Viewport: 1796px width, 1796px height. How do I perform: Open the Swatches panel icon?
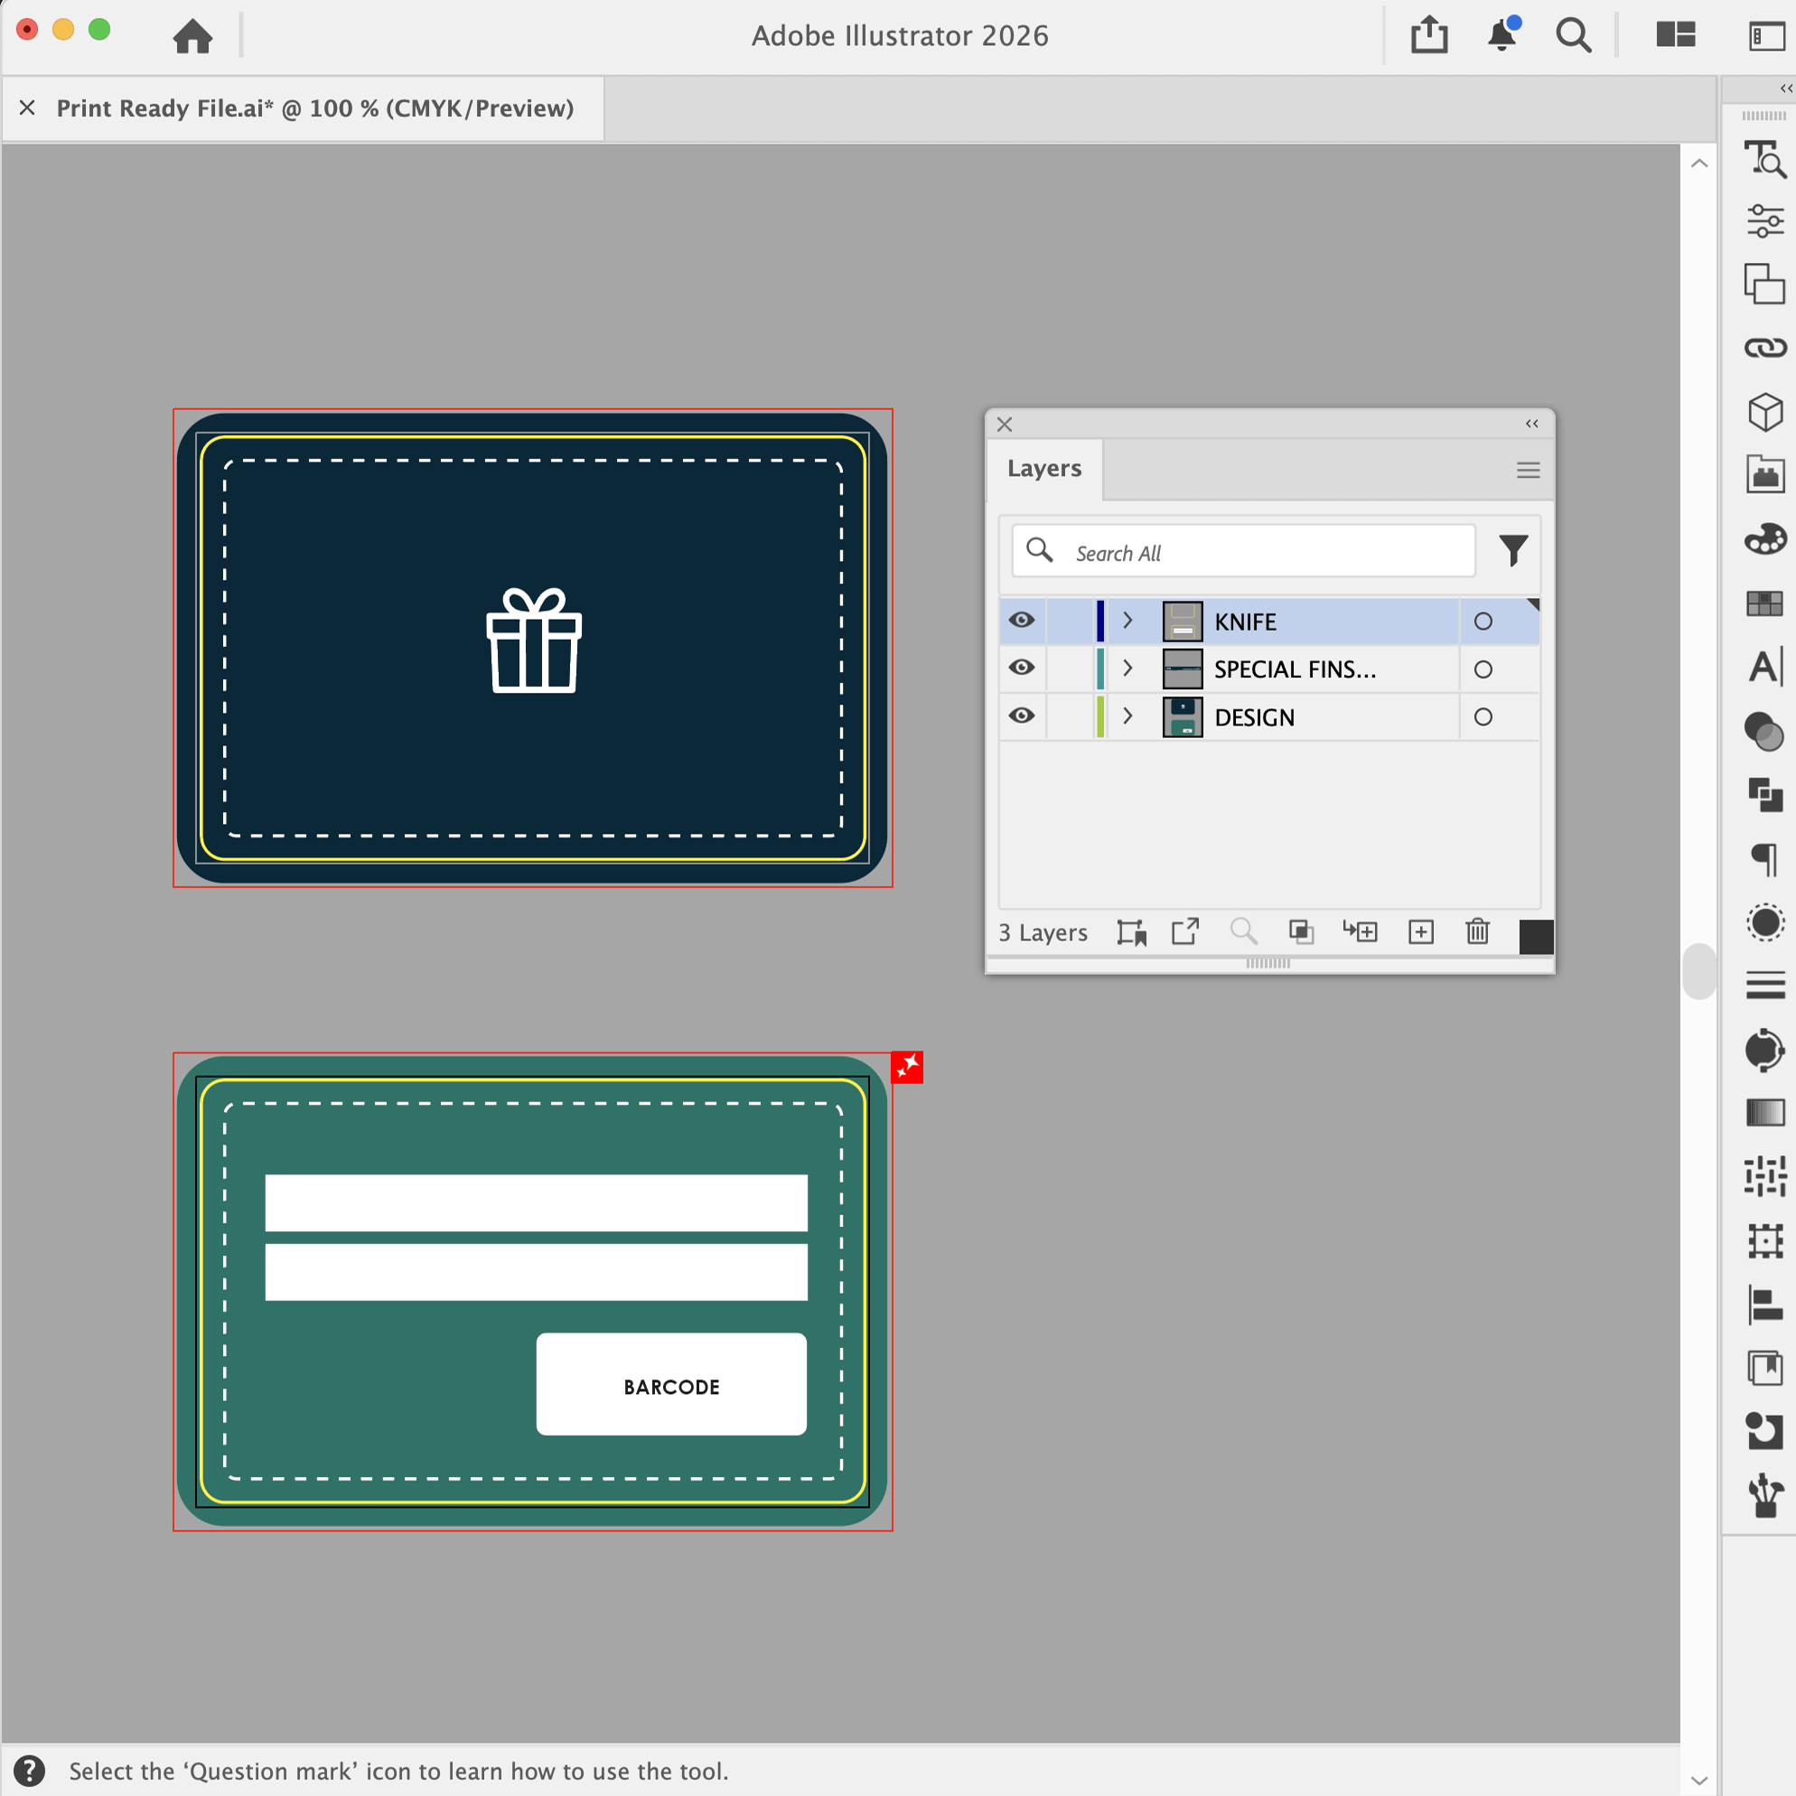coord(1764,603)
